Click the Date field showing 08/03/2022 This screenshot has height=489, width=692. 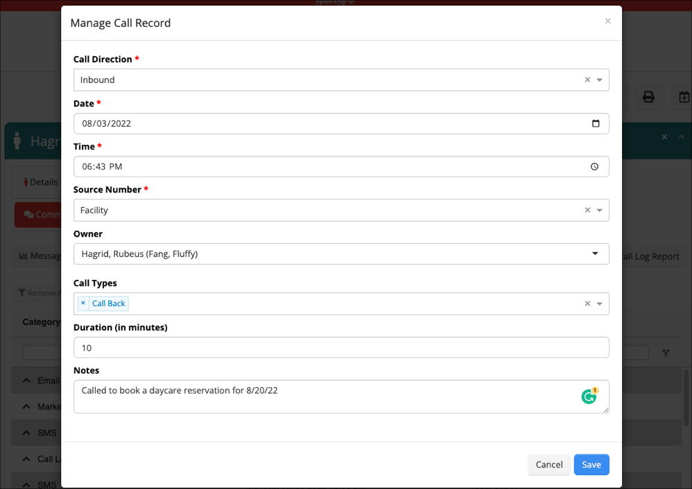341,123
